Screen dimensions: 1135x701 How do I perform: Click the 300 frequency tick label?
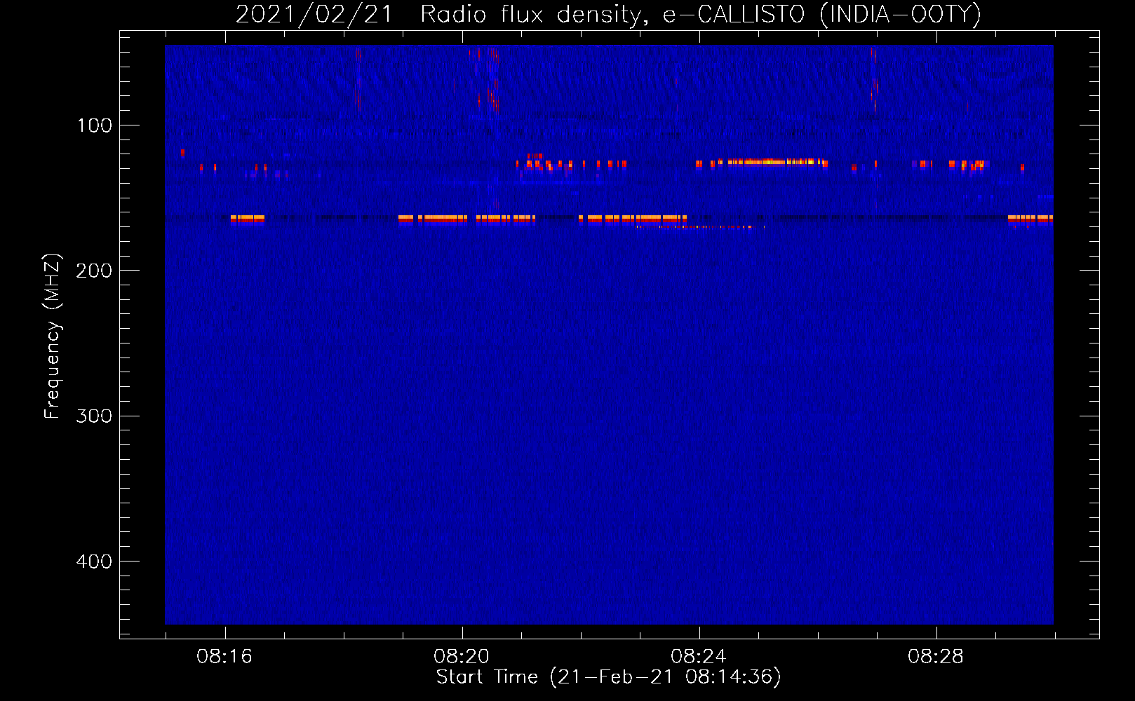tap(94, 416)
